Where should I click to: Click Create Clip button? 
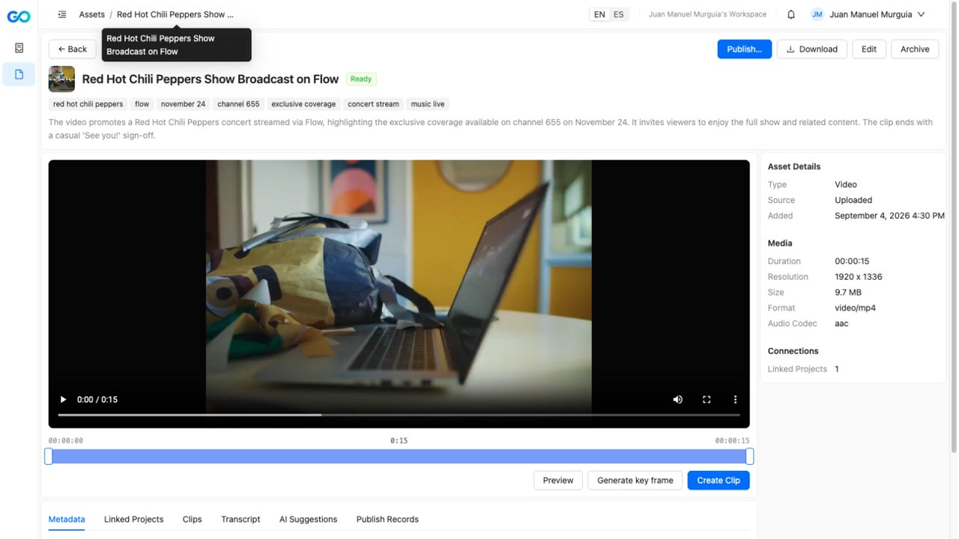(x=719, y=481)
